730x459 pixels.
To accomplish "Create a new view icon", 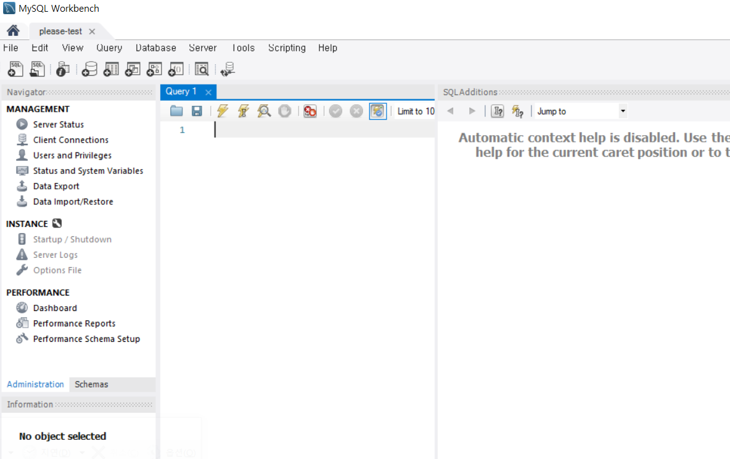I will tap(133, 69).
